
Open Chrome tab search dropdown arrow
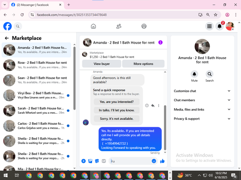tap(5, 5)
